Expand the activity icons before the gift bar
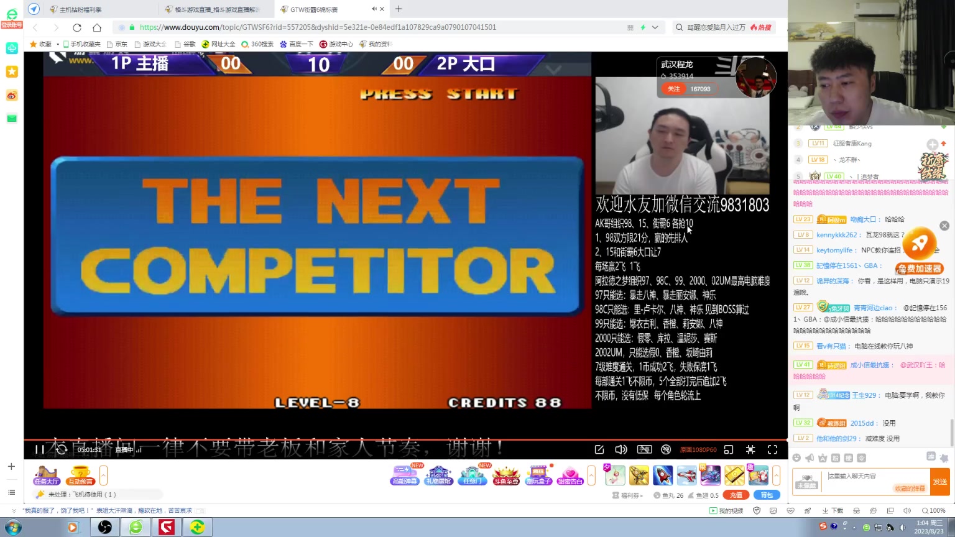Screen dimensions: 955x537 click(x=591, y=475)
